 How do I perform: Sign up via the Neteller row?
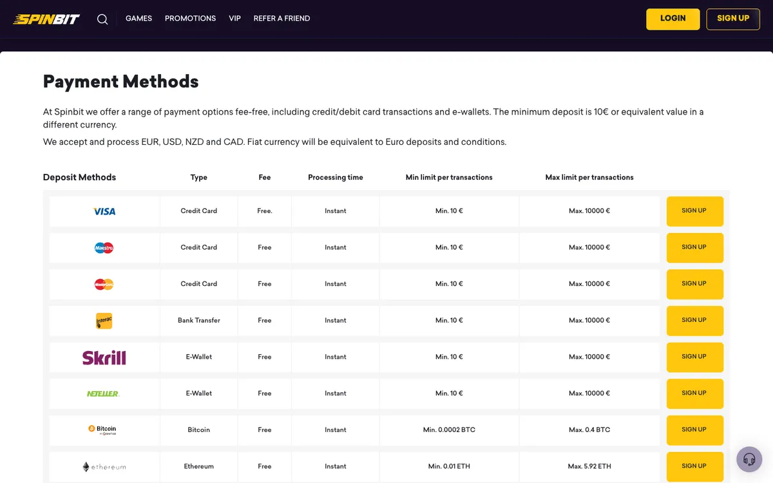pos(694,393)
